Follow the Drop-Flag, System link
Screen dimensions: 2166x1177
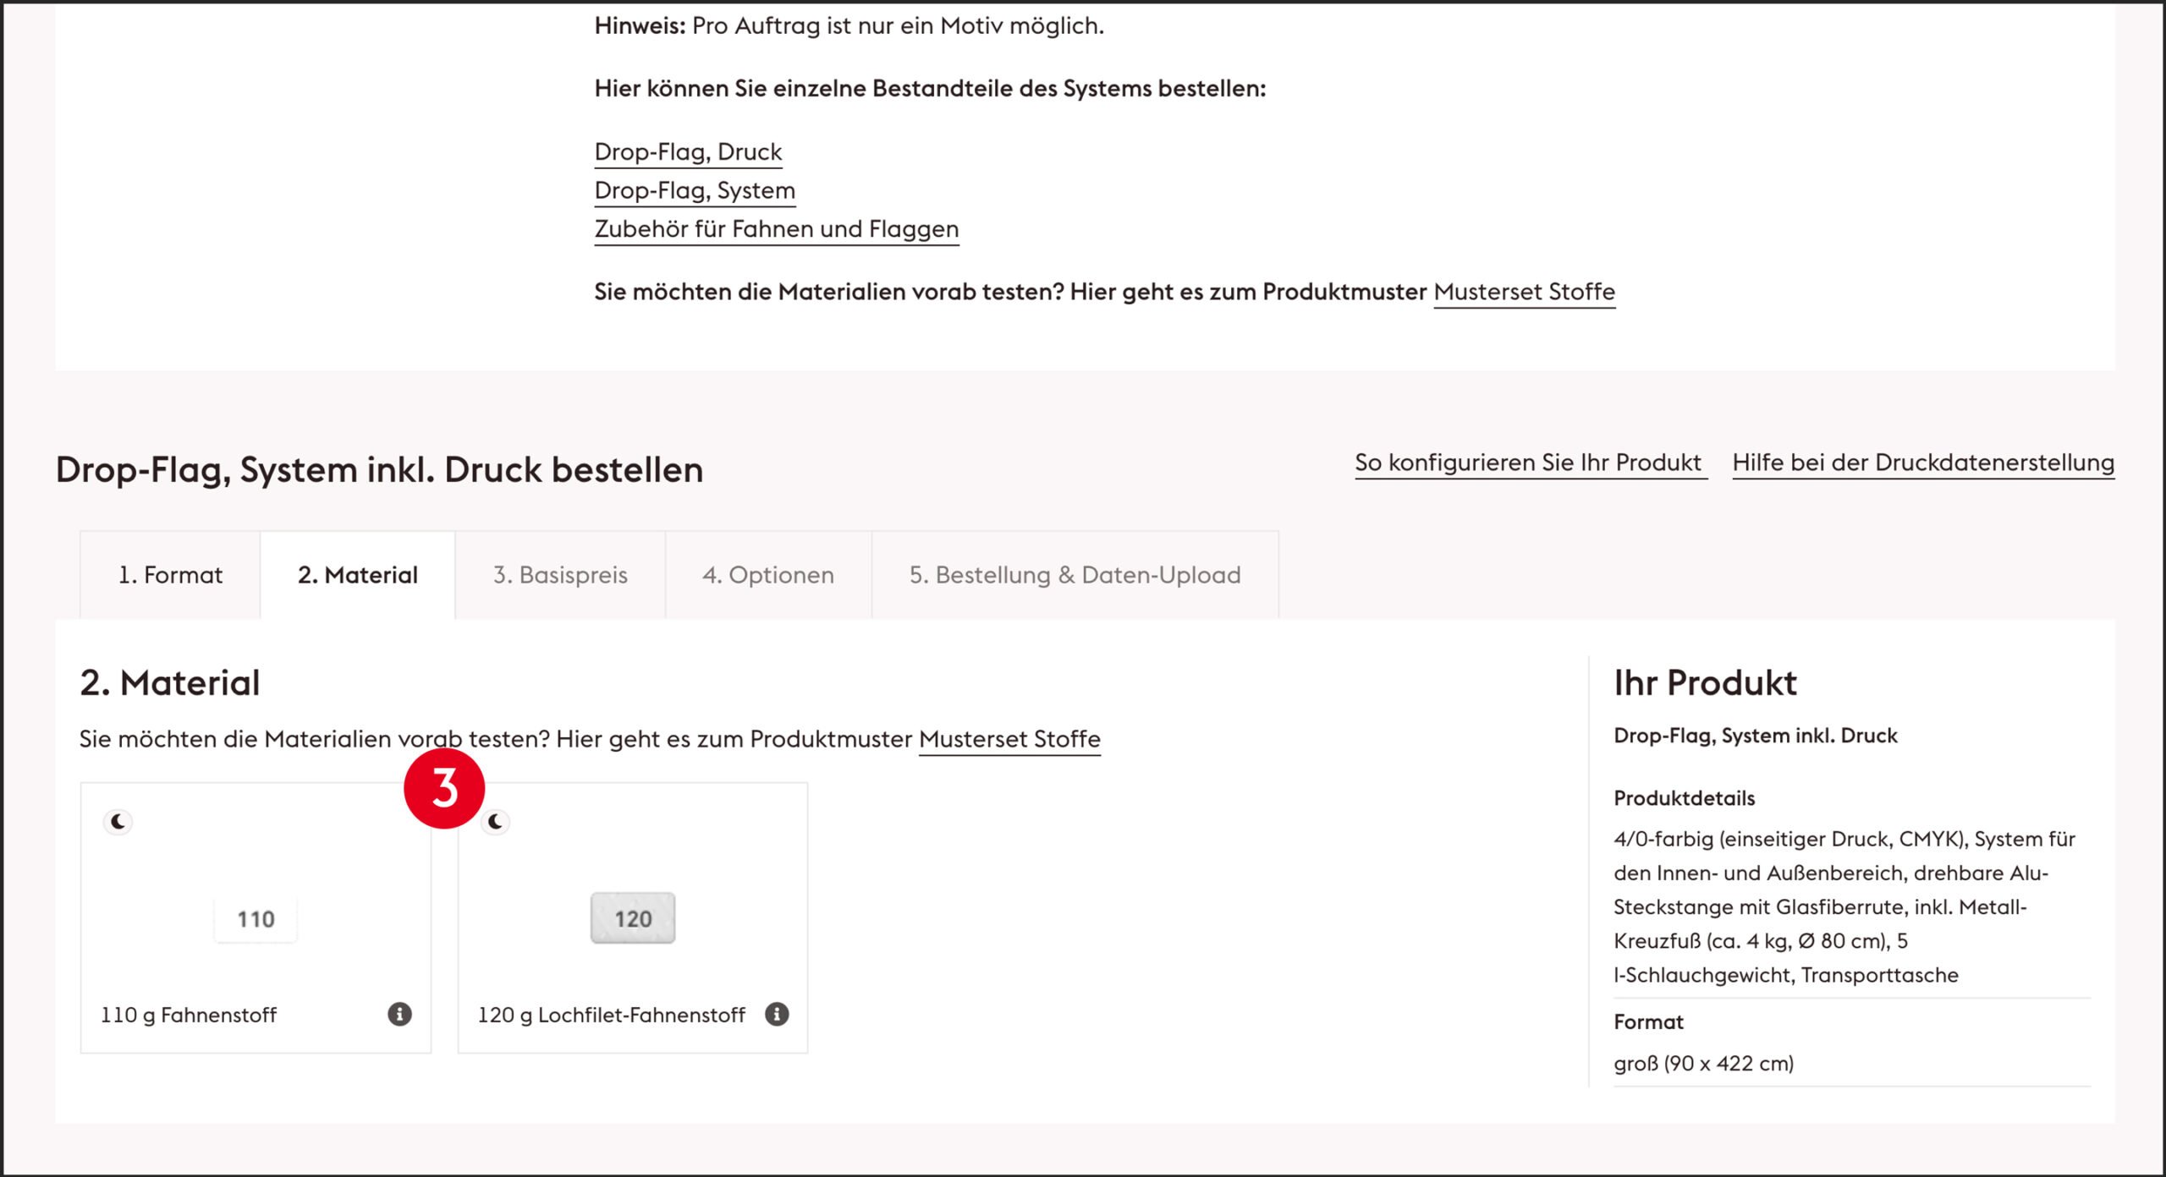click(695, 191)
